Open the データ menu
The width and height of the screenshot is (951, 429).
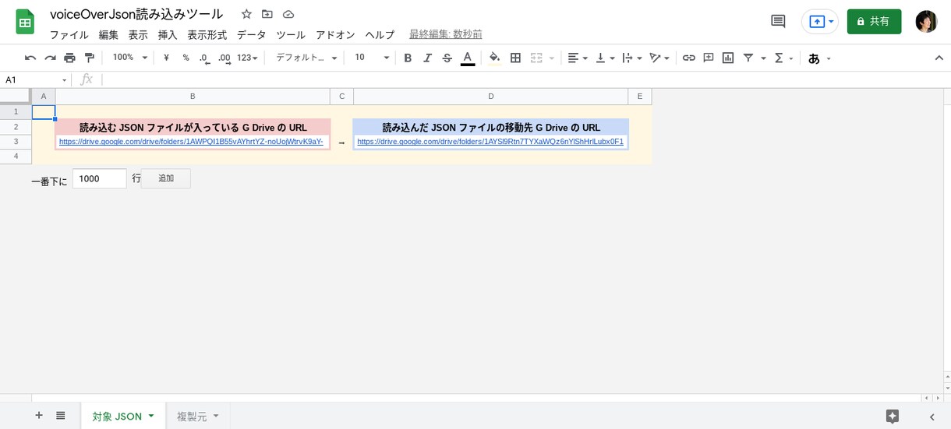tap(251, 35)
